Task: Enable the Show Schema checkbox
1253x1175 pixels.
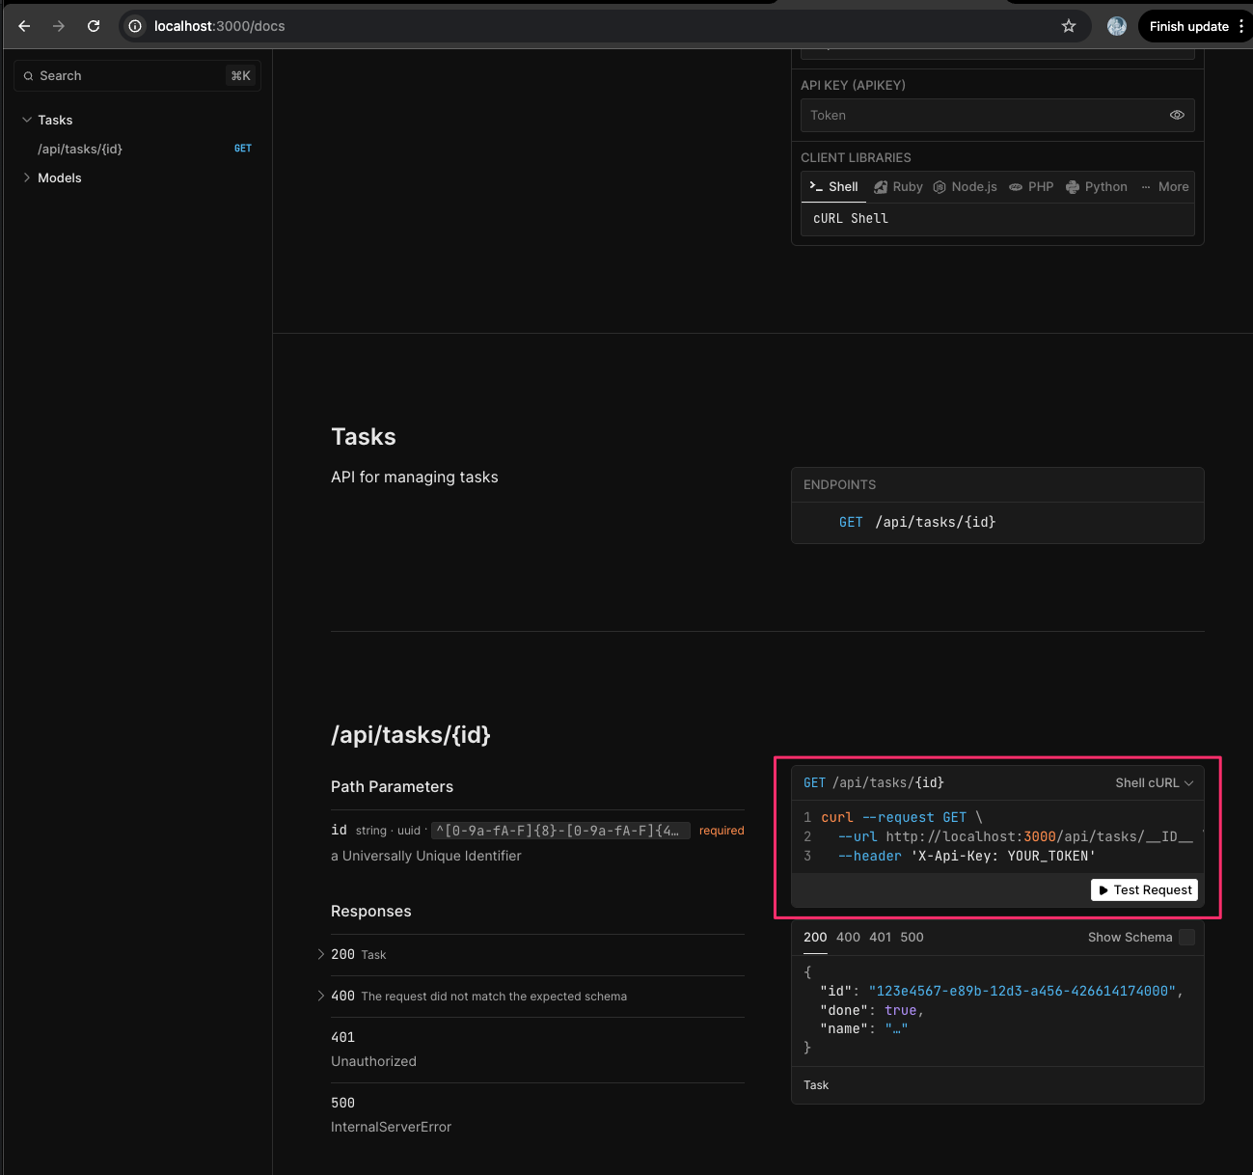Action: (x=1186, y=938)
